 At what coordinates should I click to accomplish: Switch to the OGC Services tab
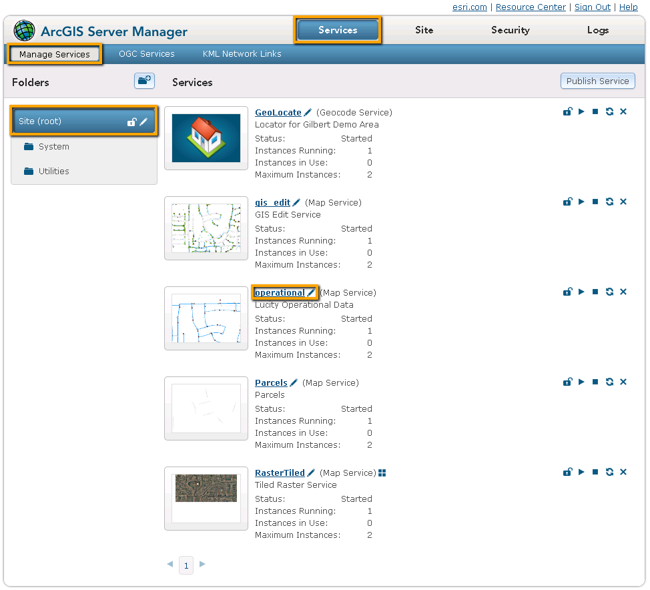point(147,53)
